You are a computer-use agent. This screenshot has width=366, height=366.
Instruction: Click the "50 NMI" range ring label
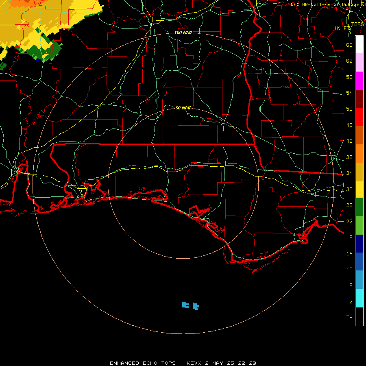coord(183,108)
